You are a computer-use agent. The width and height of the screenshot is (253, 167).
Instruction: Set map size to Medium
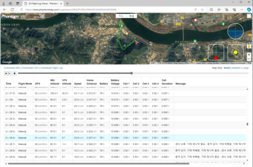(x=236, y=68)
